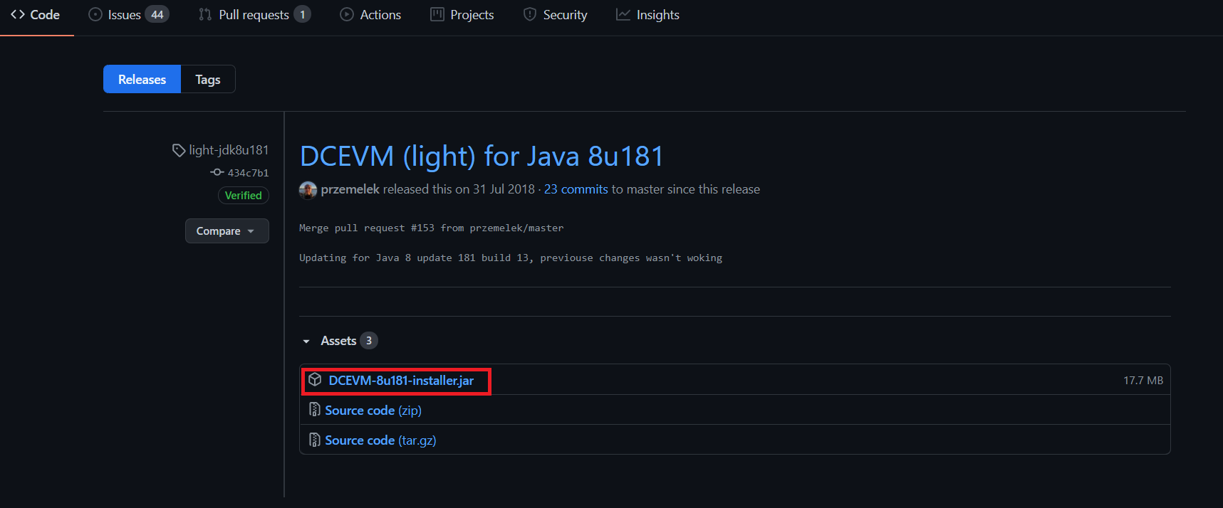The image size is (1223, 508).
Task: Download Source code (zip)
Action: 373,411
